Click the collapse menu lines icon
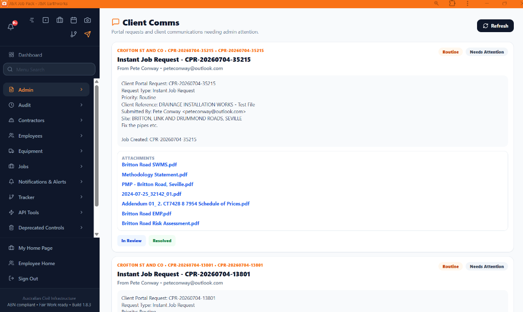This screenshot has width=523, height=312. tap(32, 20)
